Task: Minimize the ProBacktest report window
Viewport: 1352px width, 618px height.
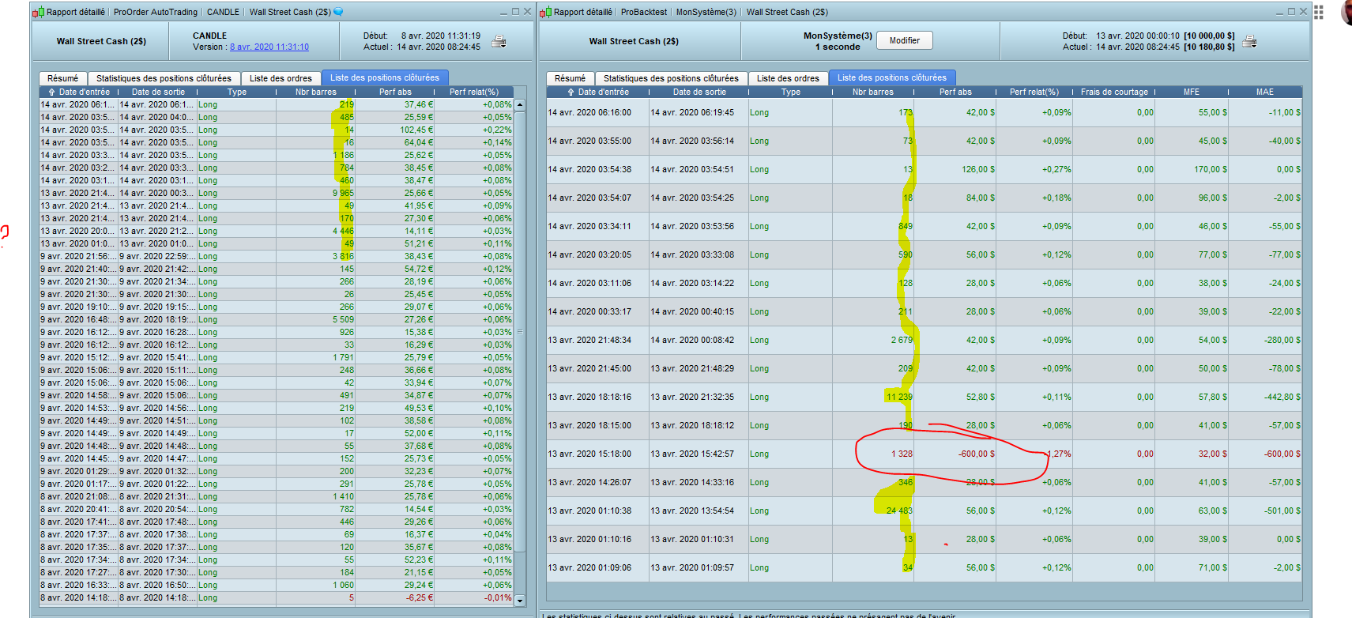Action: (x=1280, y=12)
